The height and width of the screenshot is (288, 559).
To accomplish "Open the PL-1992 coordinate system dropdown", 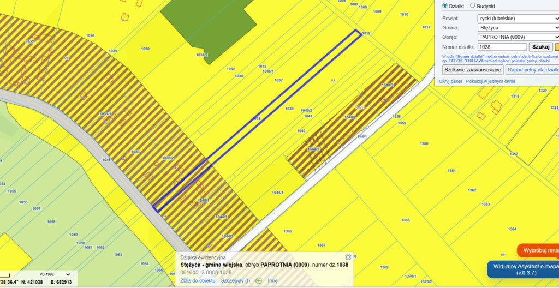I will tap(55, 274).
